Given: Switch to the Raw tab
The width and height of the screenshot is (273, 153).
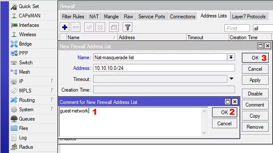Looking at the screenshot, I should point(128,16).
